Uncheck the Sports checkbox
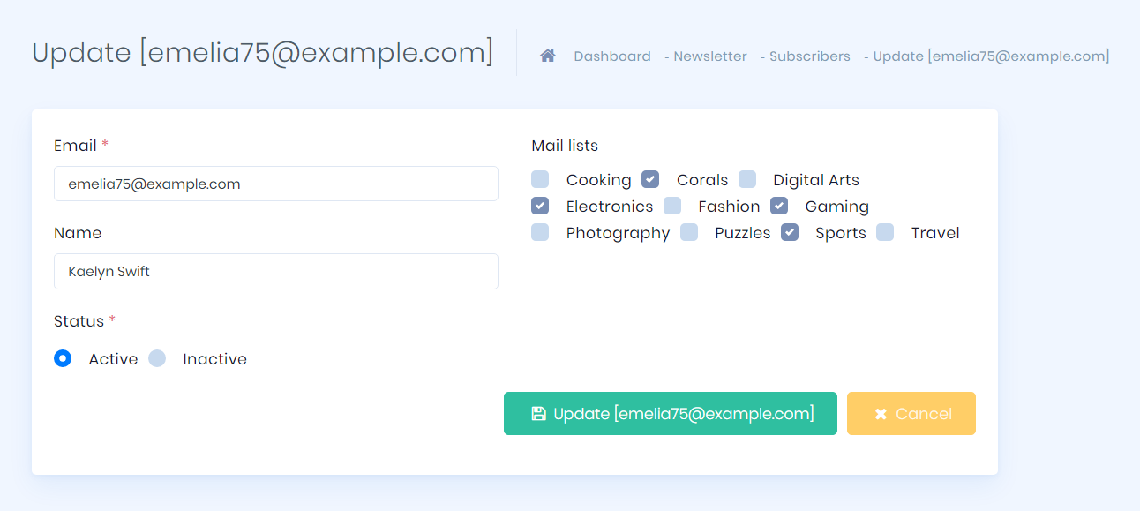This screenshot has height=511, width=1140. (790, 232)
